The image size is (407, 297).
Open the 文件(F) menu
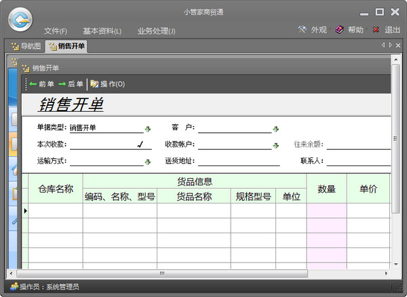56,31
